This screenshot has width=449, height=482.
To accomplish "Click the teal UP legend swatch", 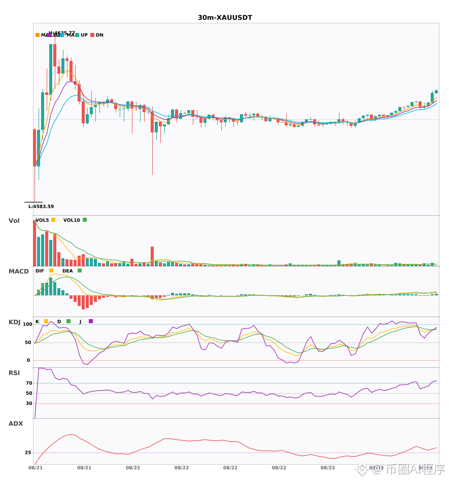I will [x=77, y=35].
